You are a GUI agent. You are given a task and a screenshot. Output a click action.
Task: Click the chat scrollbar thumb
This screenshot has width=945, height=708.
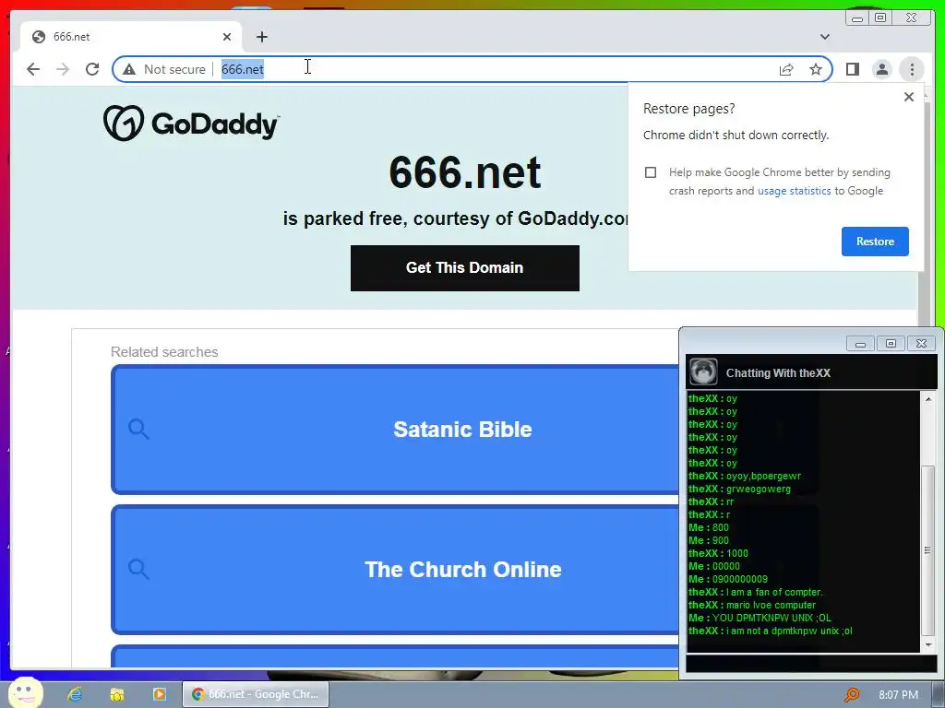coord(927,549)
